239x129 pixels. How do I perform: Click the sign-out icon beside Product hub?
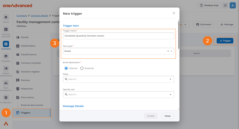click(225, 5)
